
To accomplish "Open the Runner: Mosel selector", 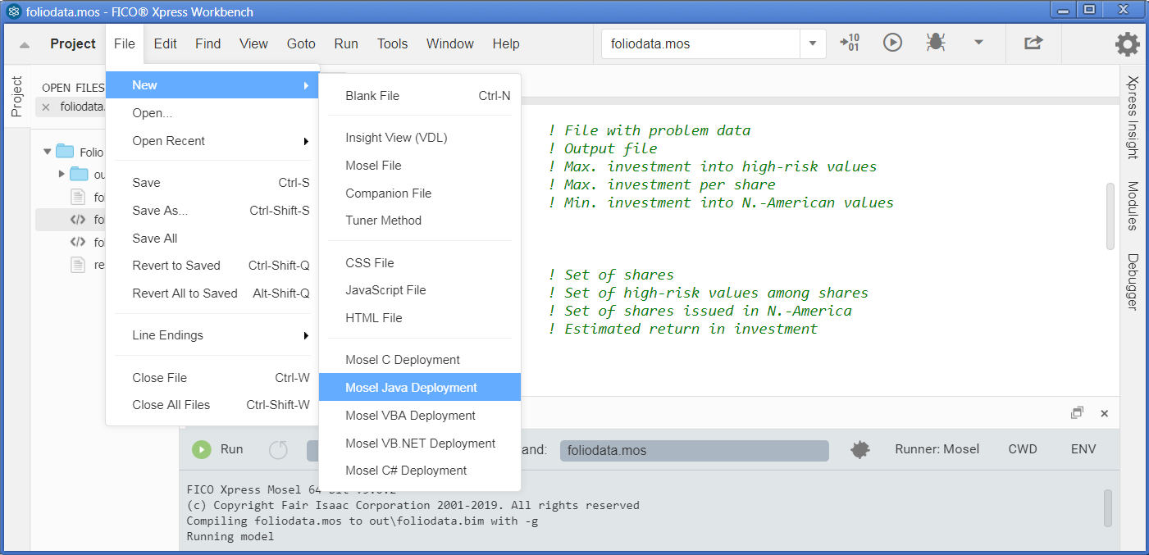I will (937, 449).
